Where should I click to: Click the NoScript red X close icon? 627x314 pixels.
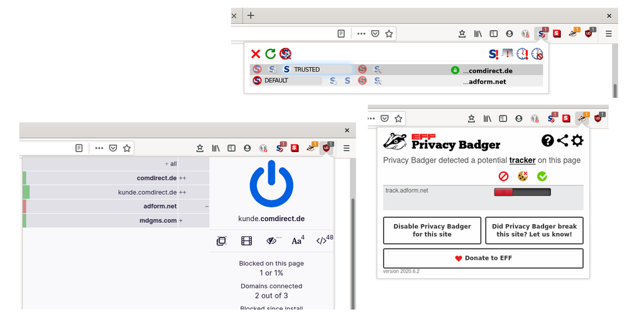point(256,54)
